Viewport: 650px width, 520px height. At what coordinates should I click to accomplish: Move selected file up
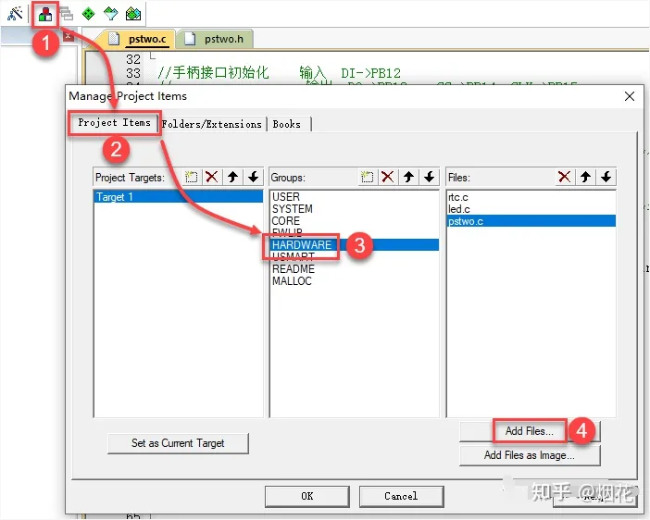point(585,178)
